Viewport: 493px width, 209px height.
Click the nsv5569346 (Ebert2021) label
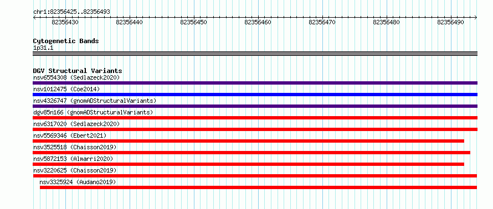70,135
